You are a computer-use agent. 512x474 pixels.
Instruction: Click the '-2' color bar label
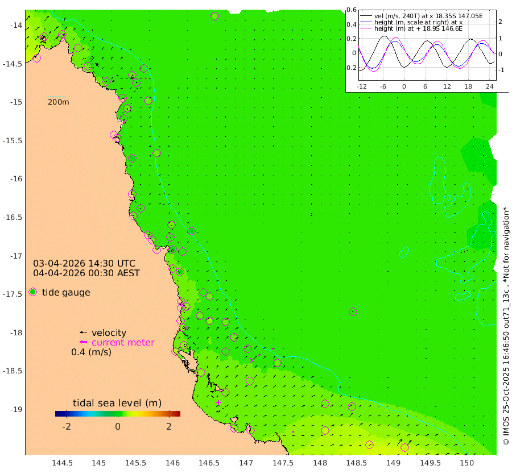(67, 426)
